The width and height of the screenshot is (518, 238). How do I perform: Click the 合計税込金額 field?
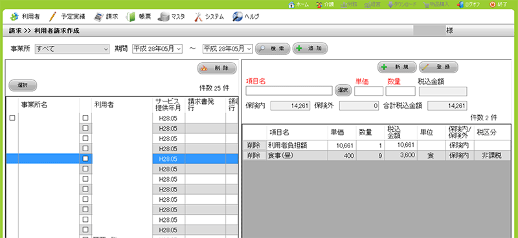coord(447,106)
